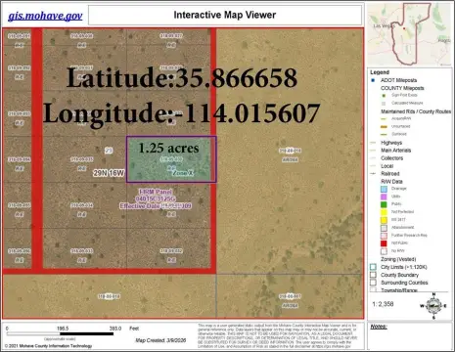Click the Collectors legend label
Viewport: 455px width, 352px height.
tap(392, 158)
